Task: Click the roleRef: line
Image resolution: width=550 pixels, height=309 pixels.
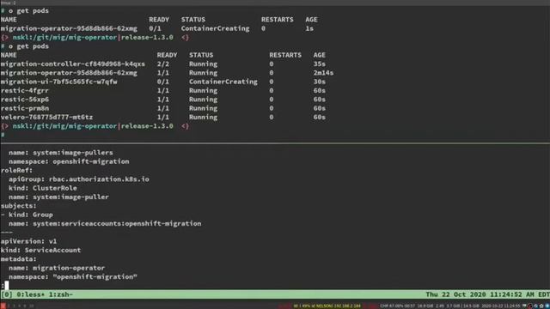Action: click(x=16, y=170)
